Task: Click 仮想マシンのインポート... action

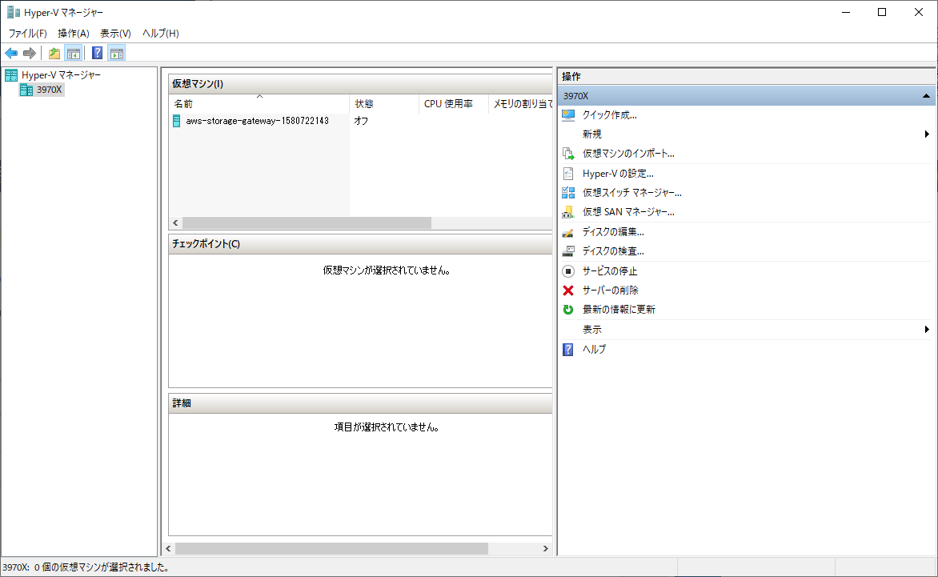Action: [629, 154]
